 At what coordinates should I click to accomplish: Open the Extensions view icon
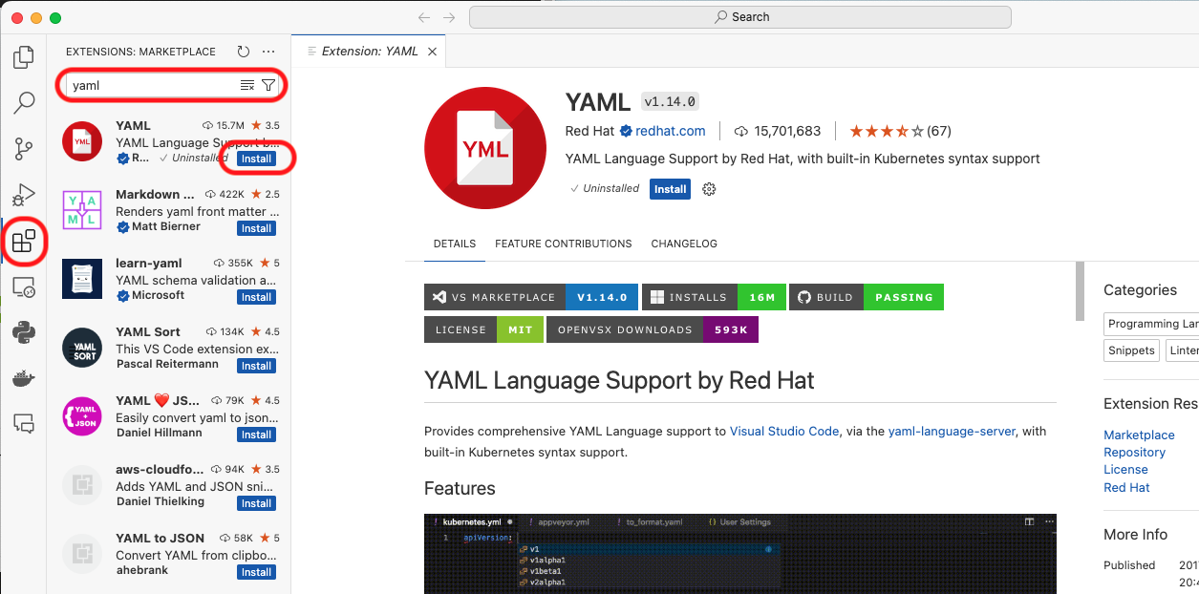pos(24,241)
